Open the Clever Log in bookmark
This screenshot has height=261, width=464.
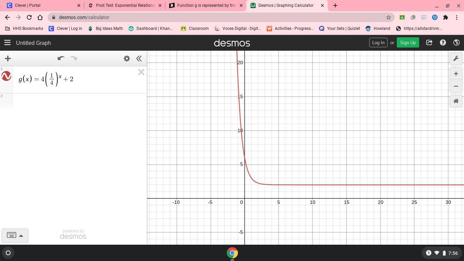coord(66,29)
